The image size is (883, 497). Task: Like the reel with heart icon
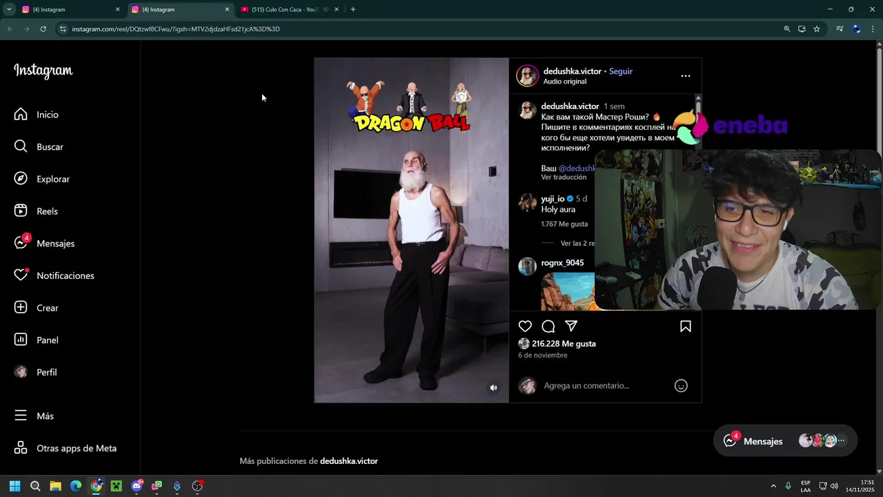coord(525,326)
